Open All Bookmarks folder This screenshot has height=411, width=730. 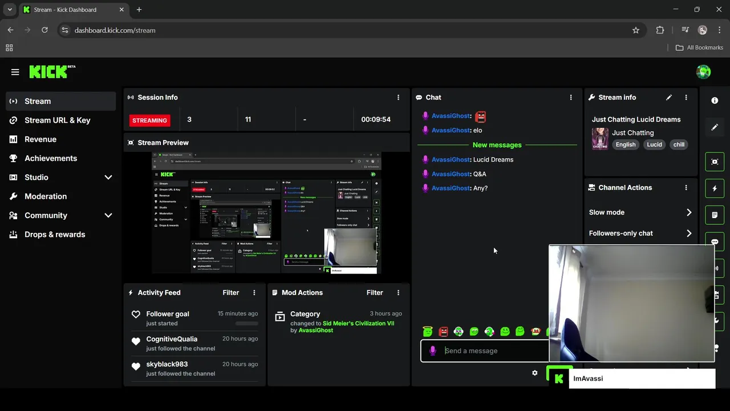pyautogui.click(x=699, y=48)
